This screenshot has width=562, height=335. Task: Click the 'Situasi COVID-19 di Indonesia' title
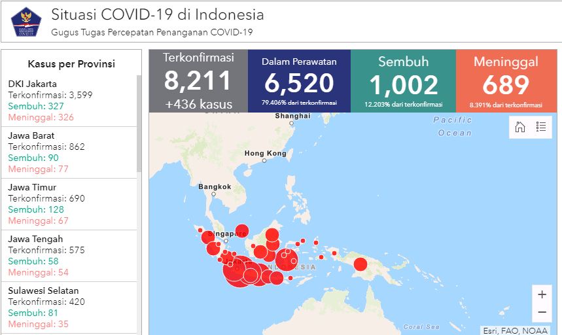pyautogui.click(x=157, y=14)
